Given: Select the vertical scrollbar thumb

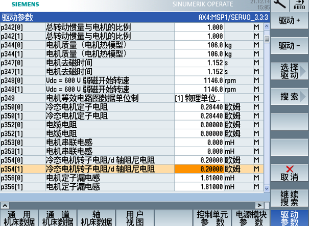Looking at the screenshot, I should pos(267,39).
